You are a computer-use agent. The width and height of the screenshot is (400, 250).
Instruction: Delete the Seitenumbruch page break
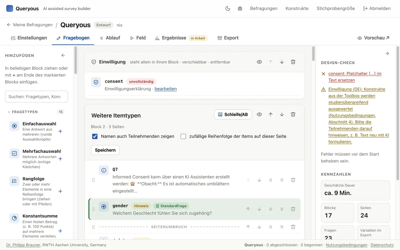(293, 227)
